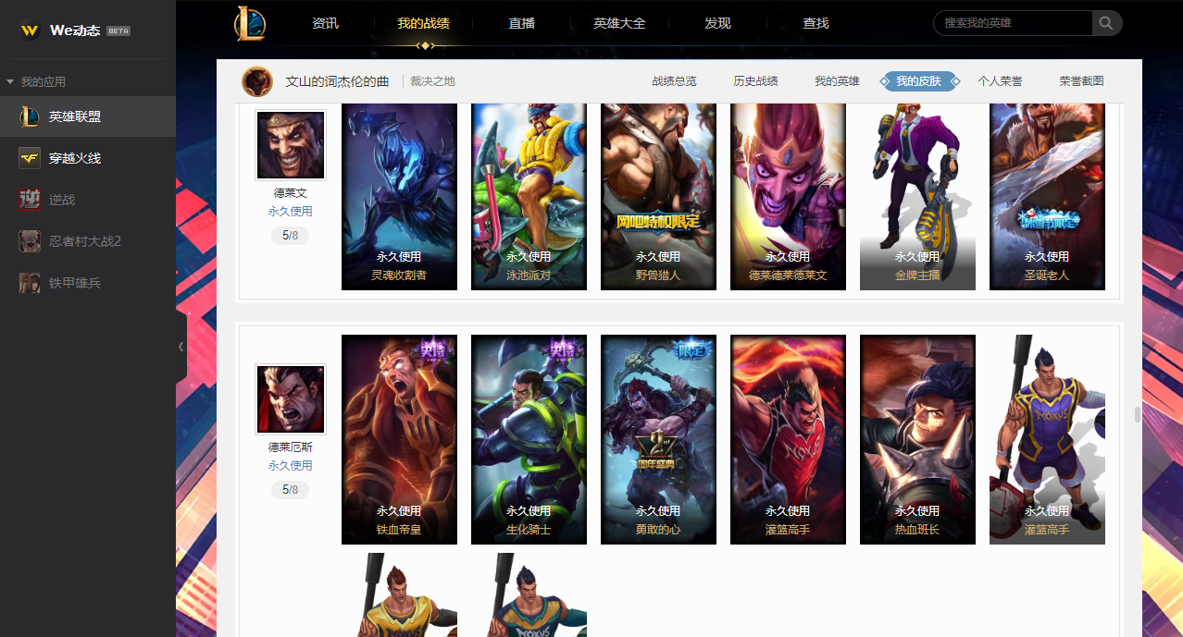The image size is (1183, 637).
Task: Select the 逆战 game icon
Action: [30, 200]
